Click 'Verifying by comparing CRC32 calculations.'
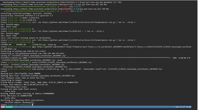 [x=23, y=100]
